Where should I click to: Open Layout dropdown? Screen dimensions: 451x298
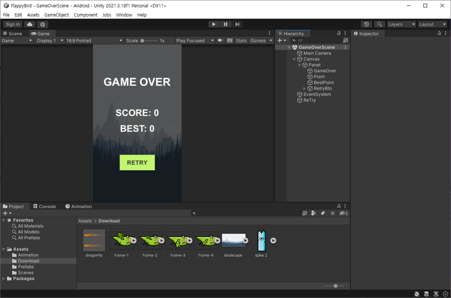(x=432, y=24)
